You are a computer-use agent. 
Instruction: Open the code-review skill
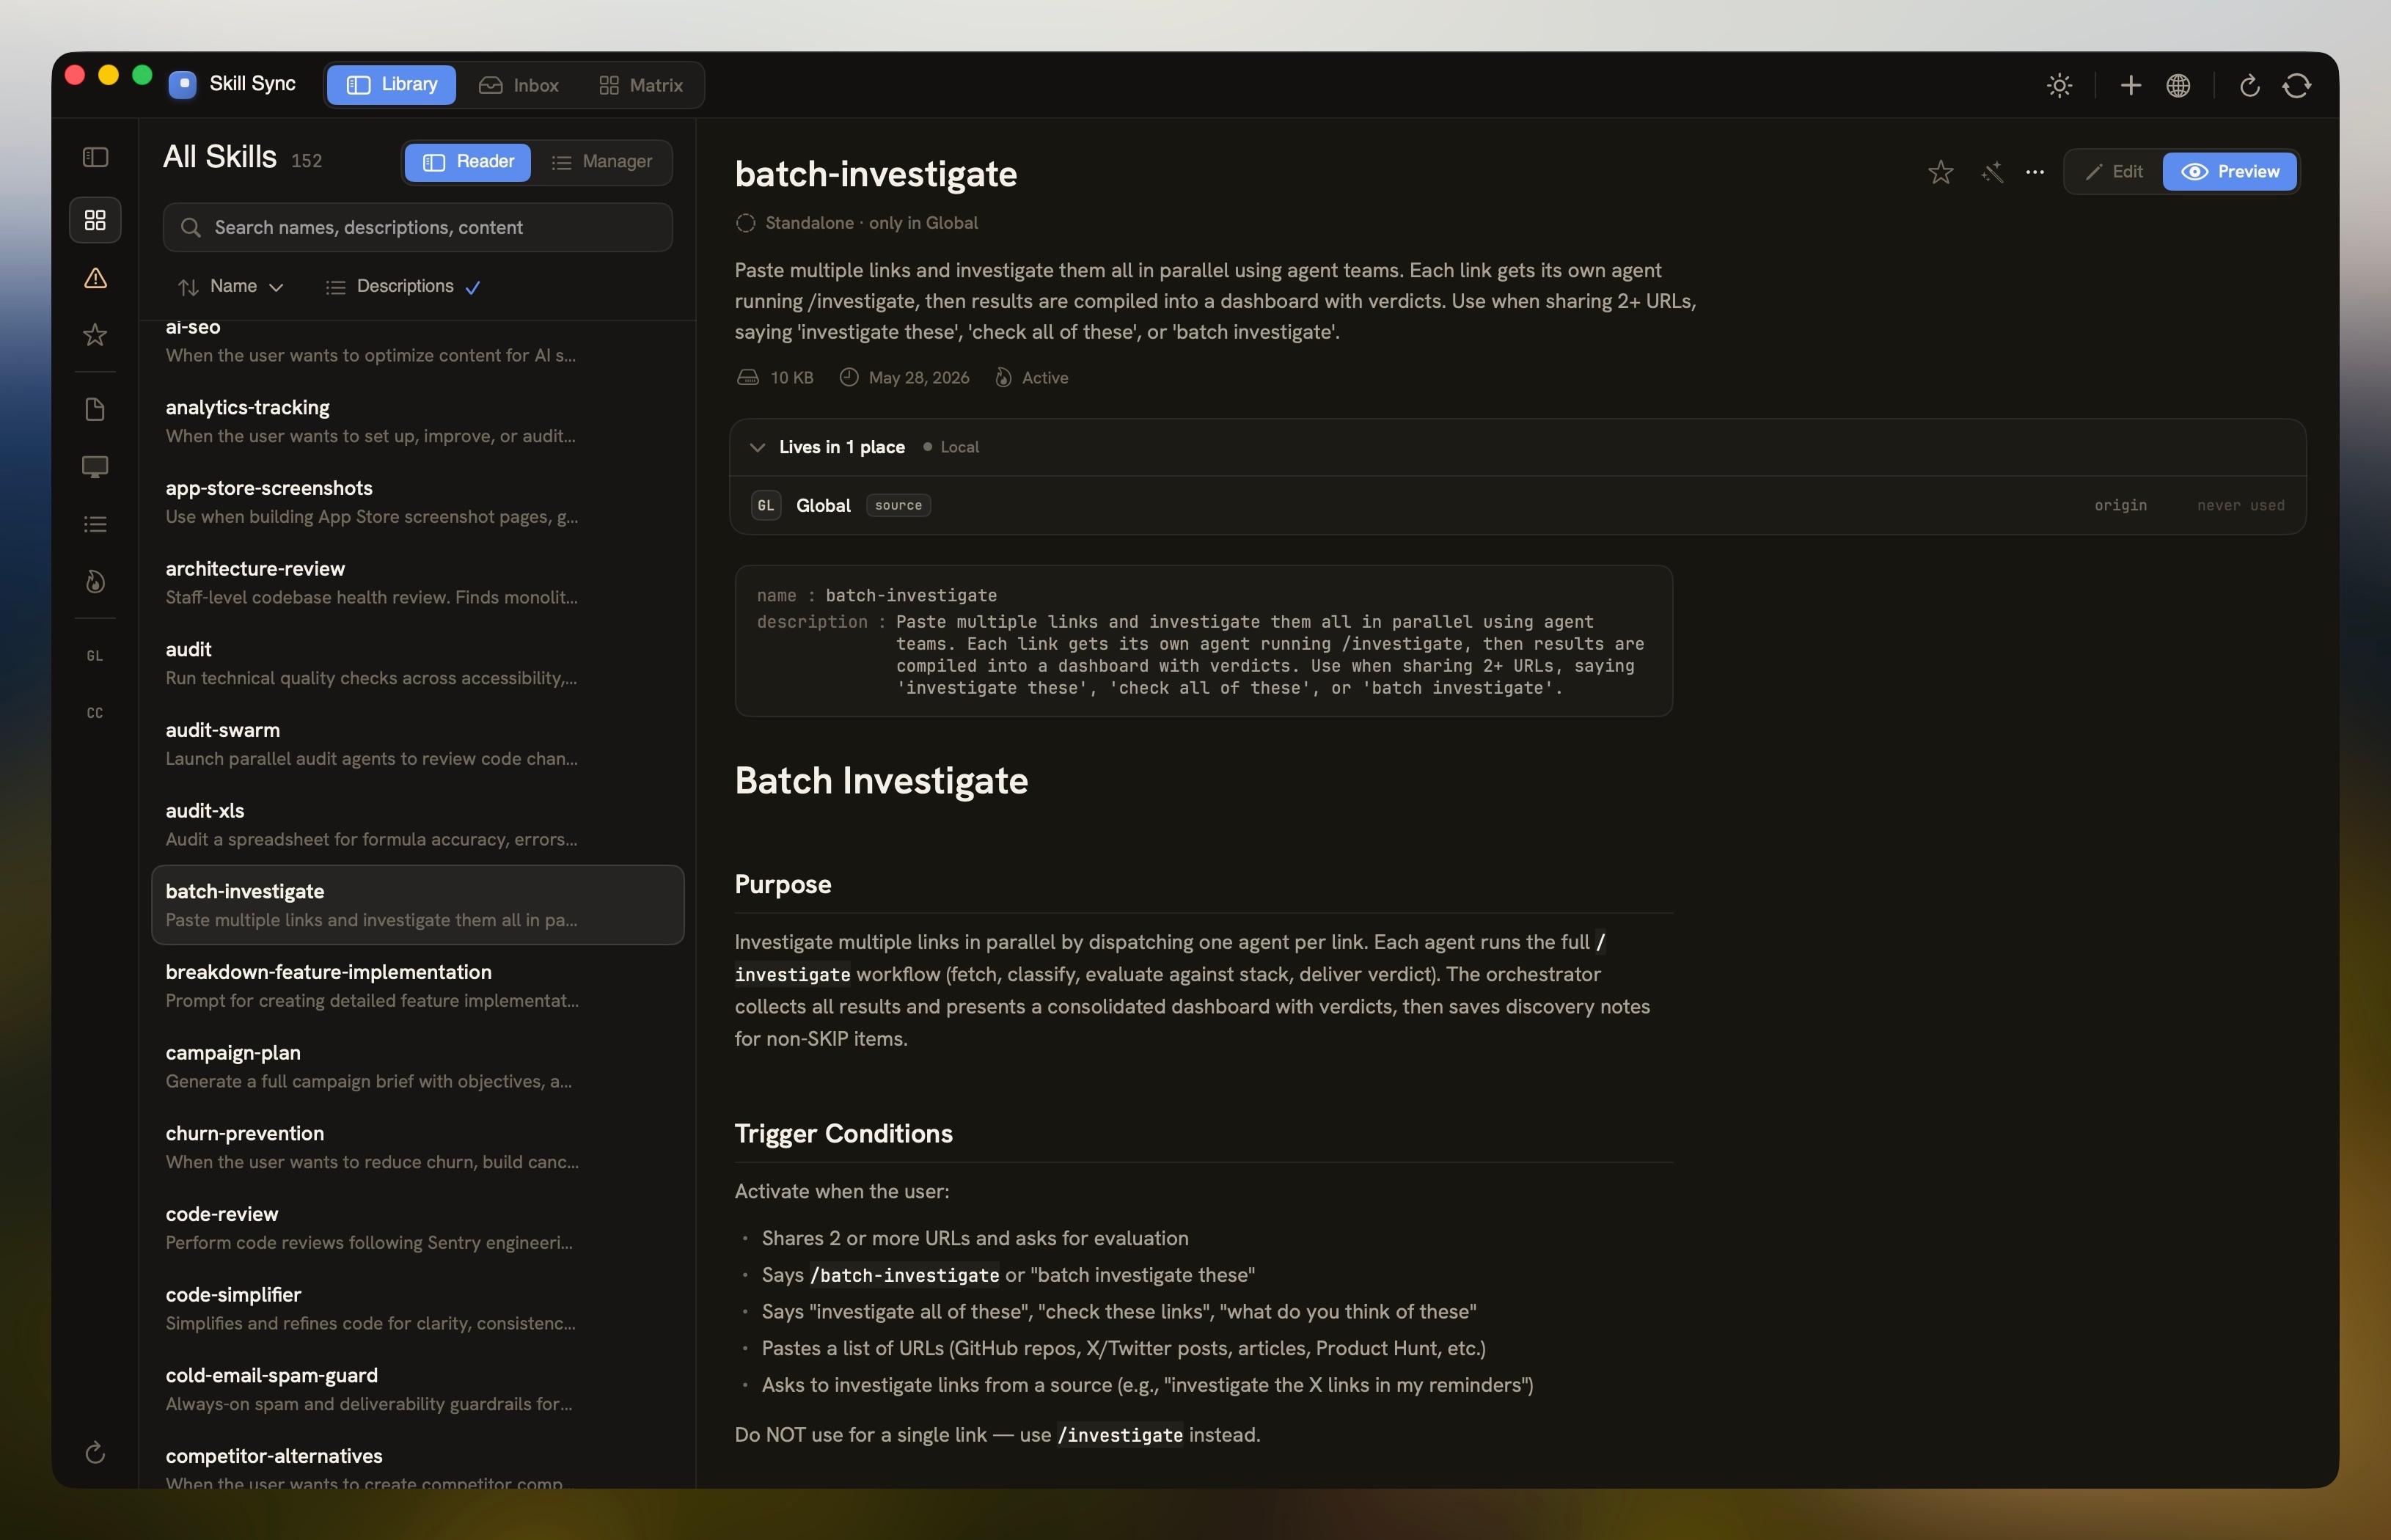tap(418, 1228)
